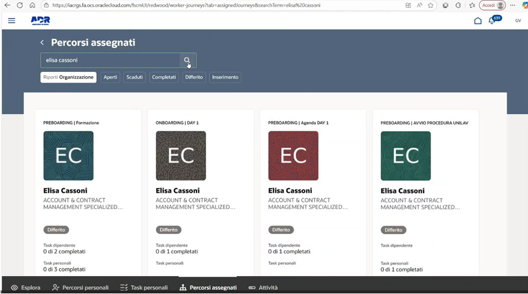The height and width of the screenshot is (294, 528).
Task: Open the GV user profile menu
Action: [x=518, y=20]
